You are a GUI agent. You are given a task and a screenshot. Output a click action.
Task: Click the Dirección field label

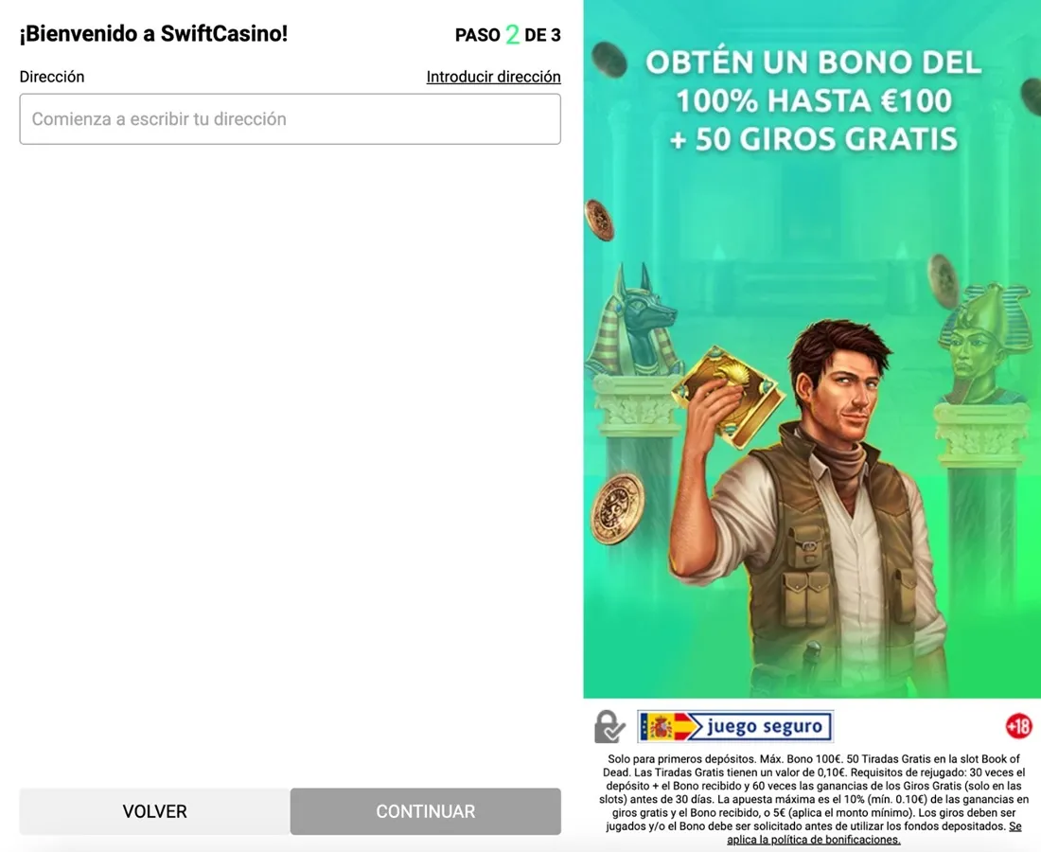[52, 77]
